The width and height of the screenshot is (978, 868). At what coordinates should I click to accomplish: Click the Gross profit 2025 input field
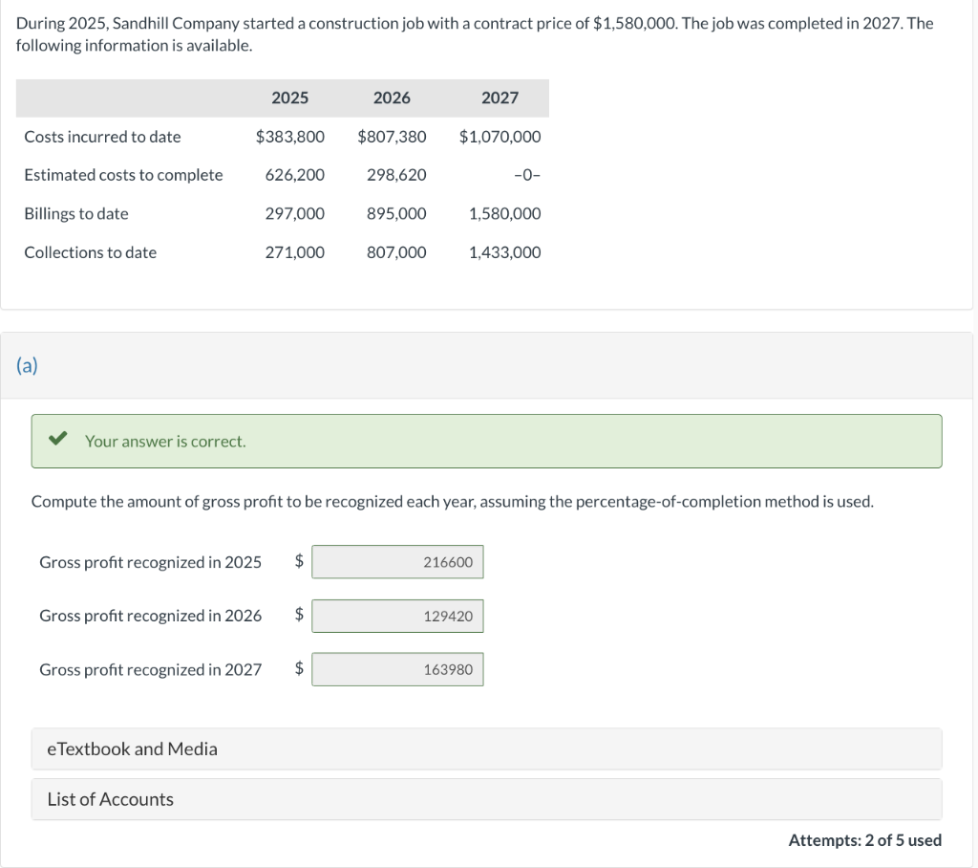397,562
